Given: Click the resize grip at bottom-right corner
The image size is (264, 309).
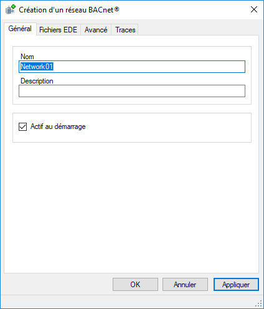Looking at the screenshot, I should 259,303.
